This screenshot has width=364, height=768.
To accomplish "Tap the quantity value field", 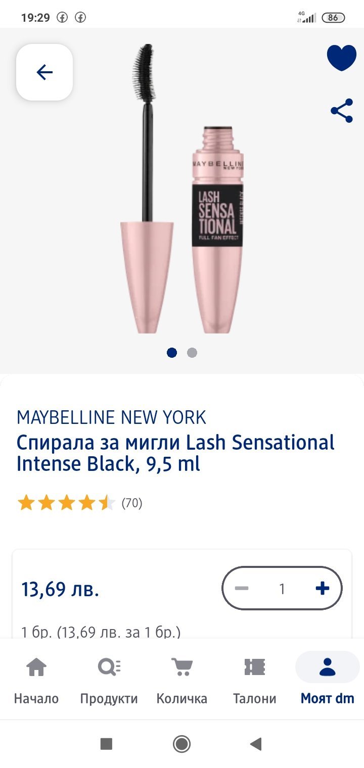I will (282, 589).
